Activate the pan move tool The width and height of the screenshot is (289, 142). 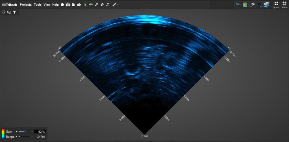pyautogui.click(x=91, y=5)
